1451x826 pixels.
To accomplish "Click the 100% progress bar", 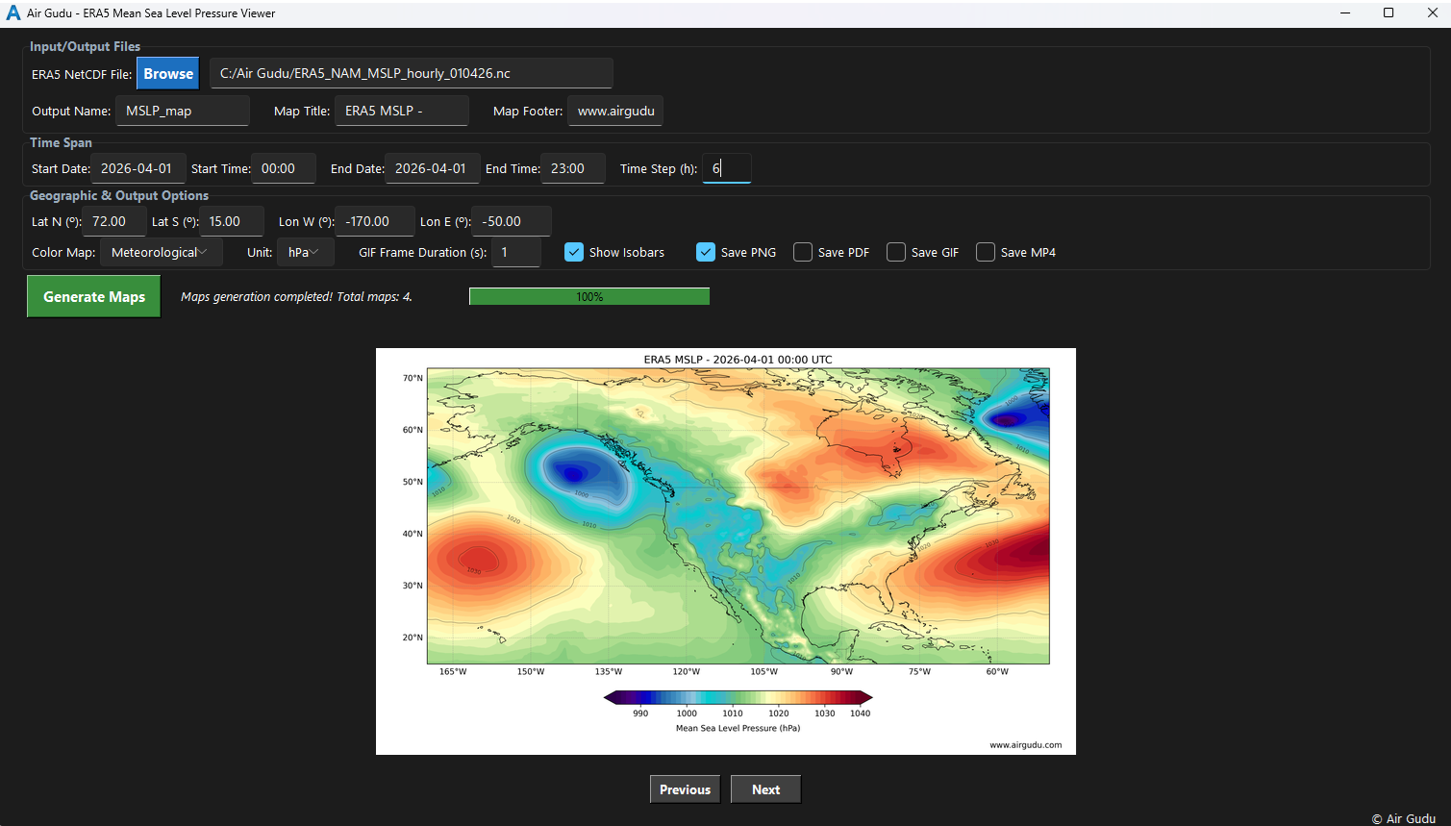I will [x=589, y=296].
